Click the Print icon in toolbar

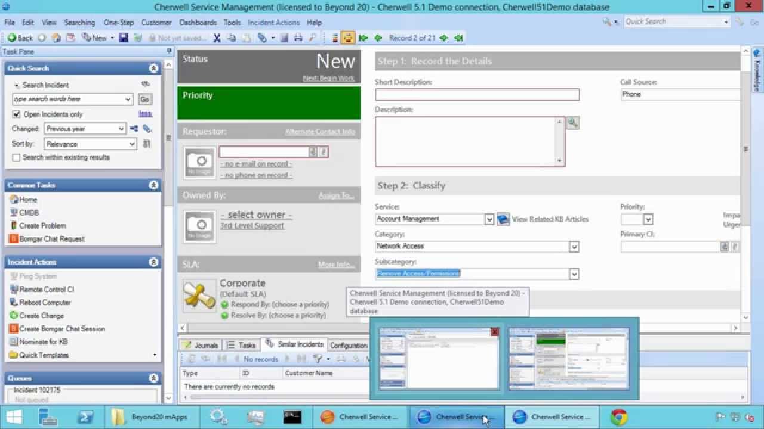[x=298, y=38]
